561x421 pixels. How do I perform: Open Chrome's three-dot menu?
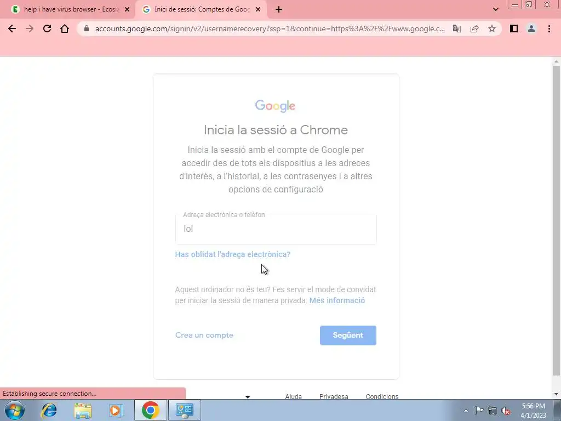click(549, 29)
